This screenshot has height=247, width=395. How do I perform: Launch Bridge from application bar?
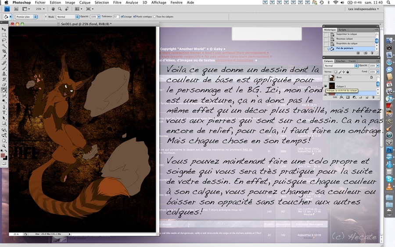pyautogui.click(x=16, y=9)
